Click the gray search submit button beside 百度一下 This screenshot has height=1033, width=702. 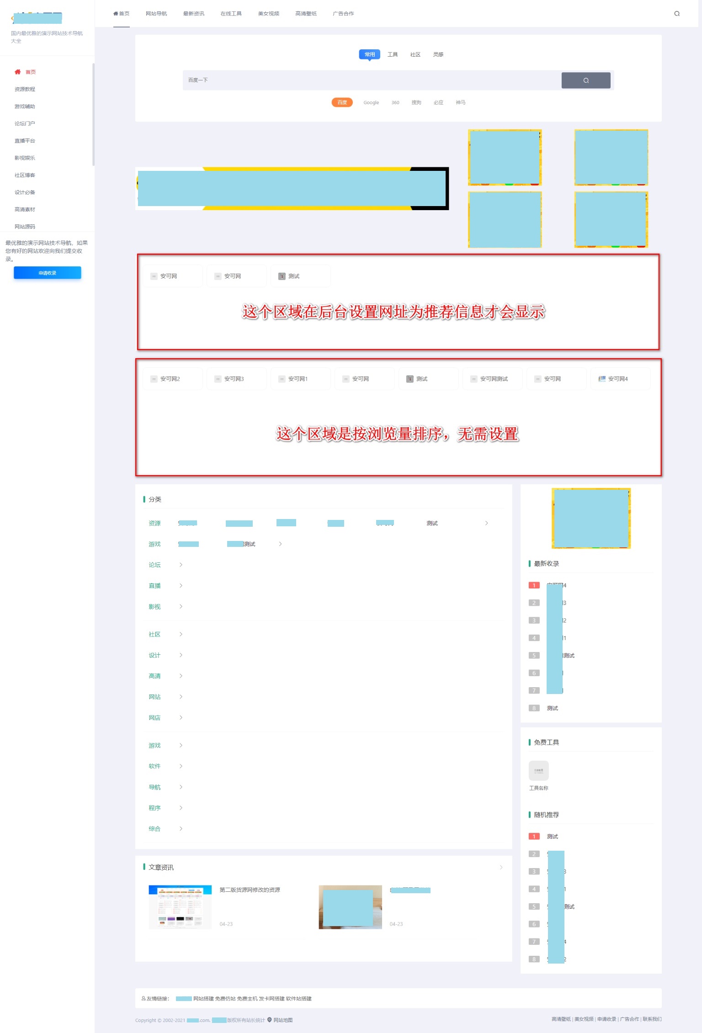tap(586, 80)
